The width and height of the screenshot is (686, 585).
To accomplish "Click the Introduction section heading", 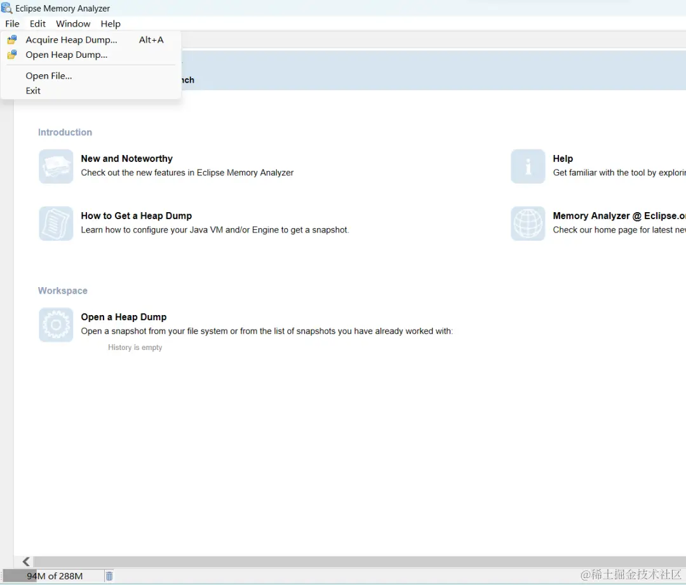I will [x=65, y=132].
